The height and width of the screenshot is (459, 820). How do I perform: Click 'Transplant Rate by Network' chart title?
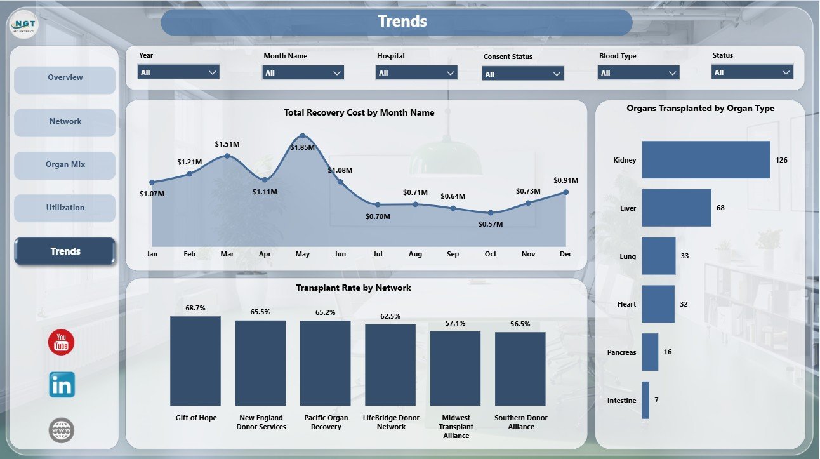[354, 288]
